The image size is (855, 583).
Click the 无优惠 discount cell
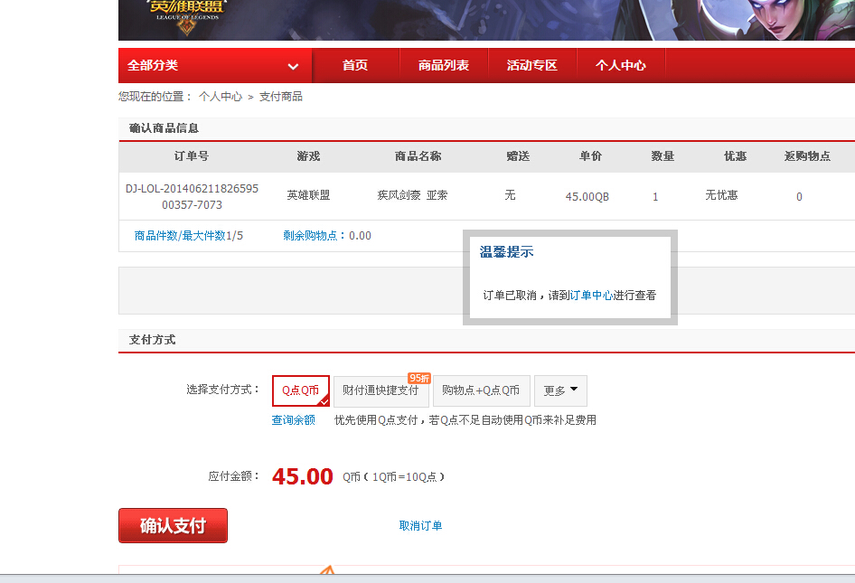[721, 195]
